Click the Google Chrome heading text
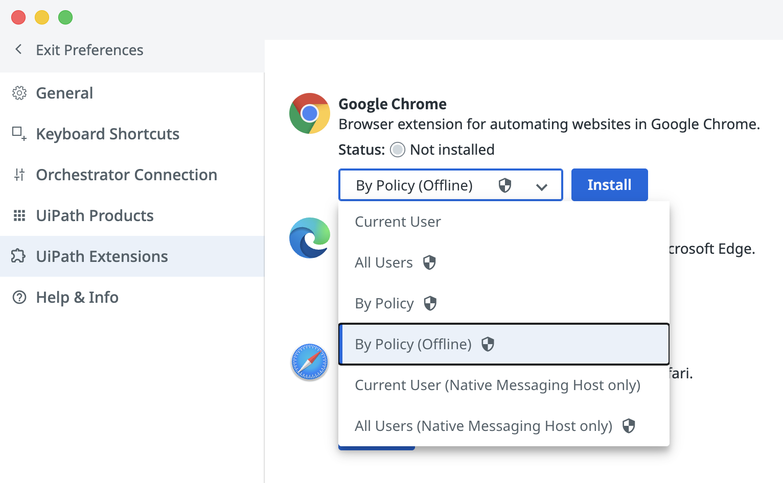This screenshot has height=483, width=783. 393,104
